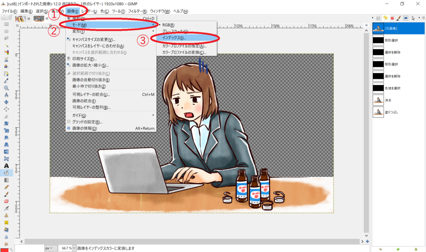
Task: Select the Crop tool
Action: [x=6, y=116]
